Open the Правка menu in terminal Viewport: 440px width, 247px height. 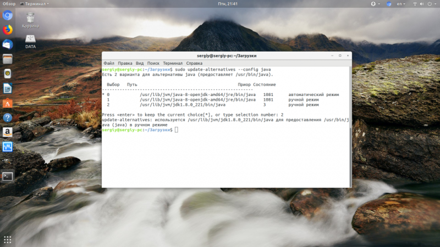point(125,63)
